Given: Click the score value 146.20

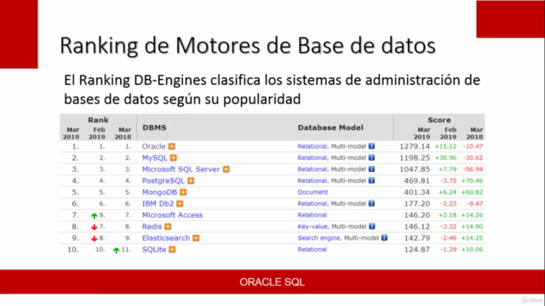Looking at the screenshot, I should tap(417, 215).
